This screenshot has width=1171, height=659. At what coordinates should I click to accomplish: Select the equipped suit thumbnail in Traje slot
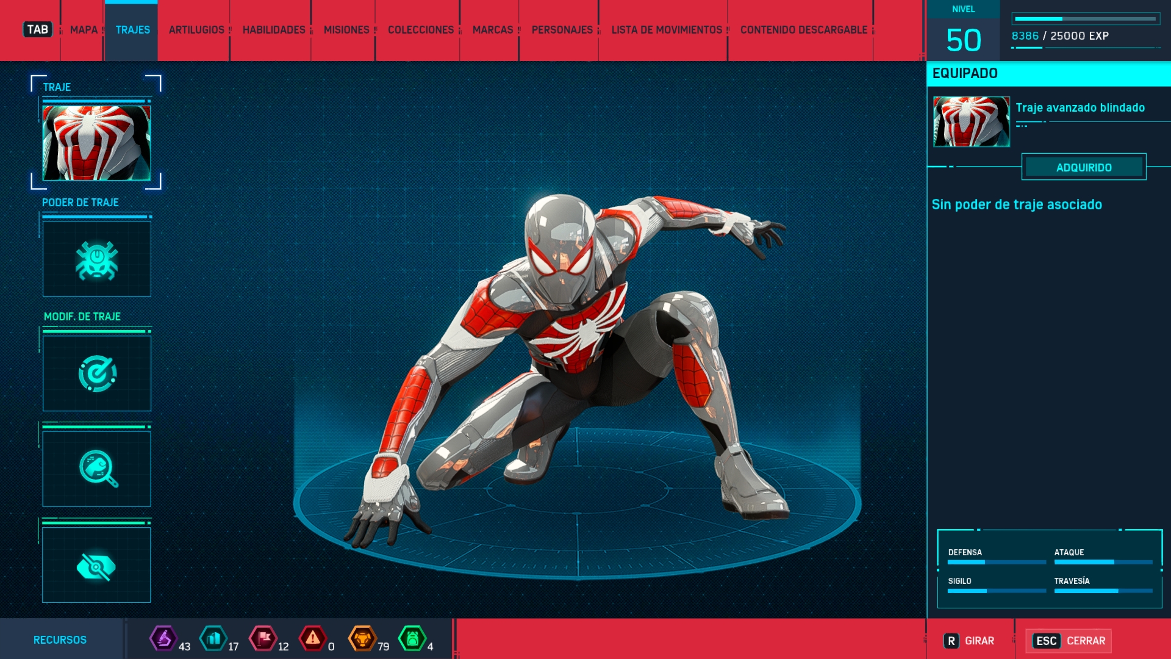[96, 143]
